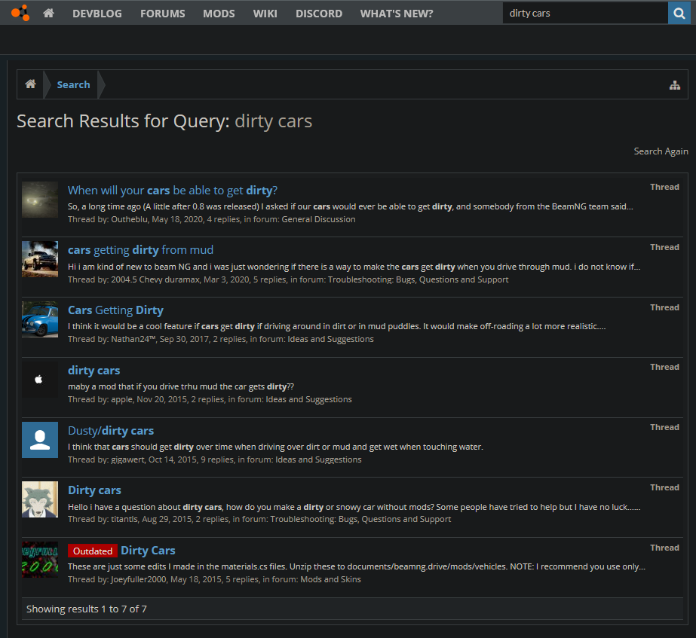
Task: Open 2004.5 Chevy duramax's truck avatar
Action: (x=40, y=259)
